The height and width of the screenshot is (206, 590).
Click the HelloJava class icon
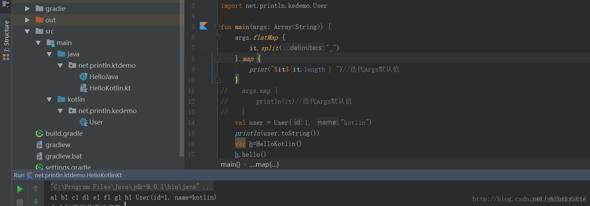tap(84, 77)
